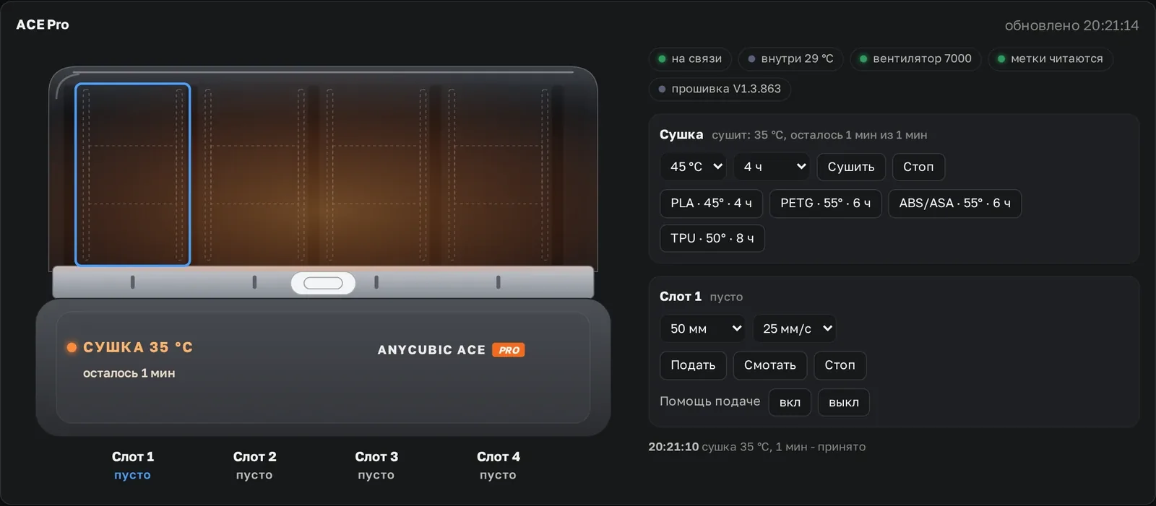Stop drying using Стоп in Сушка panel
The height and width of the screenshot is (506, 1156).
(918, 167)
